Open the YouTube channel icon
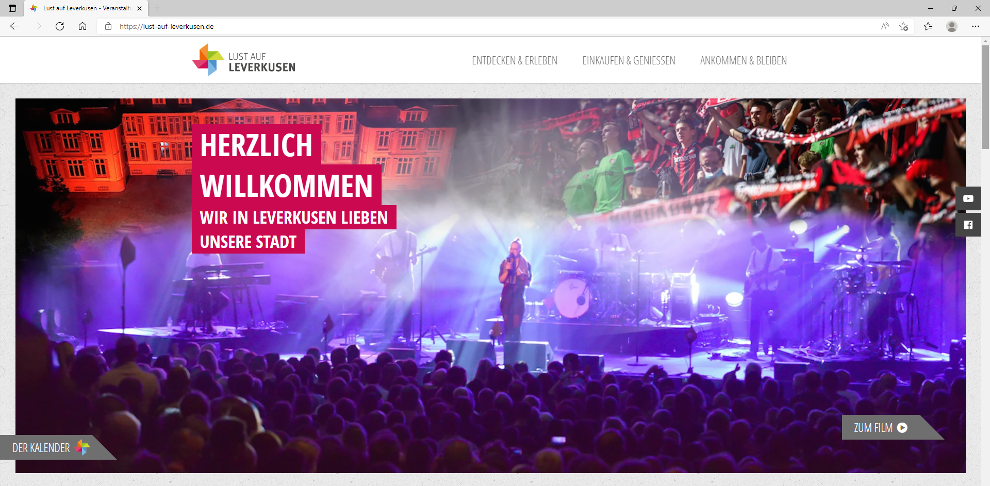 pos(968,198)
